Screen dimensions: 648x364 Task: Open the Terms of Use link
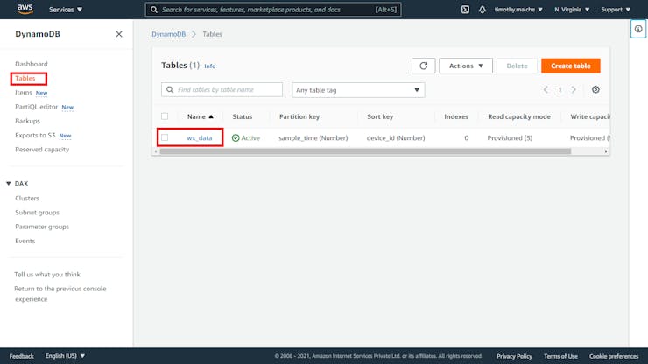point(560,356)
